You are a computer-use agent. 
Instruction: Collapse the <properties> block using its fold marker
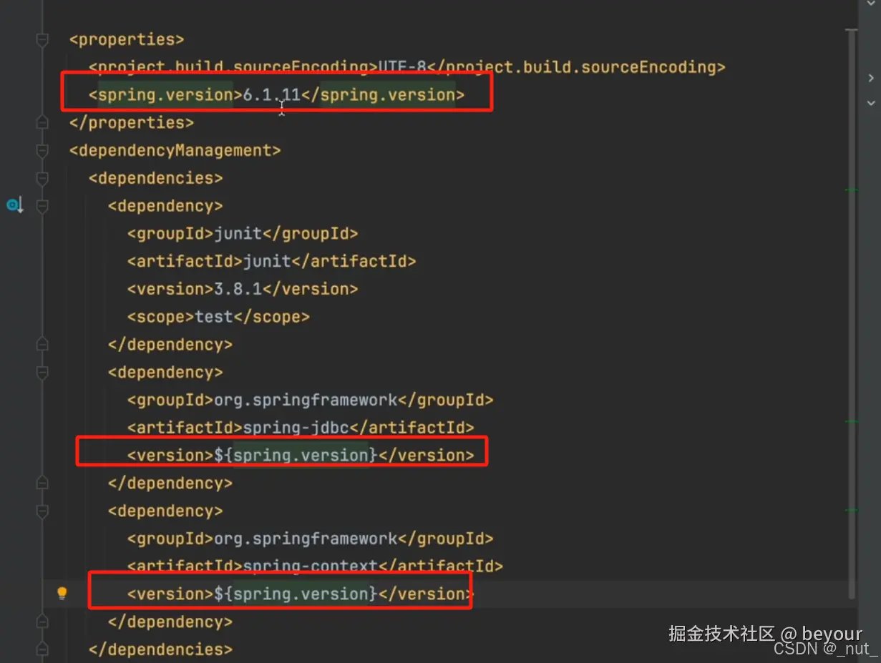42,39
